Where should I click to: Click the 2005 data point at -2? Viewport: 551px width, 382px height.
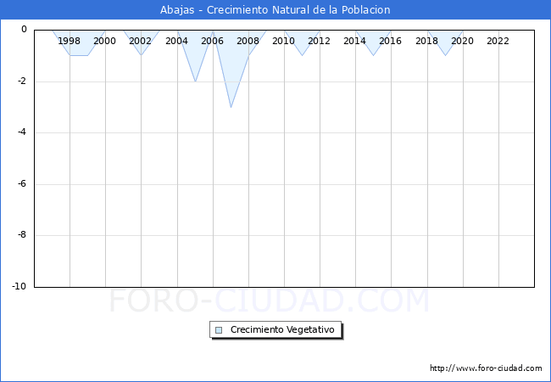click(x=195, y=81)
